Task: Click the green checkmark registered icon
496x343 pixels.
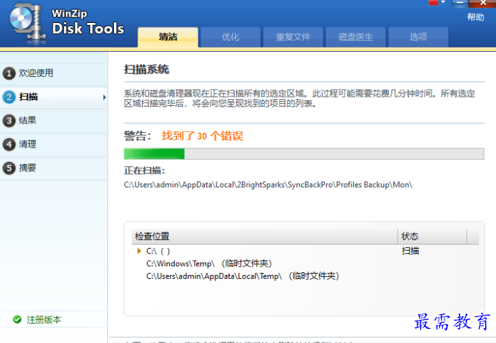Action: point(17,319)
